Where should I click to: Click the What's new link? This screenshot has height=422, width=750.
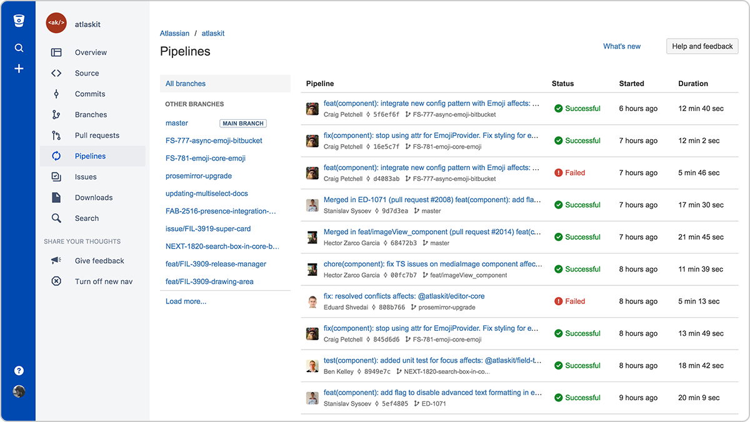pos(621,46)
